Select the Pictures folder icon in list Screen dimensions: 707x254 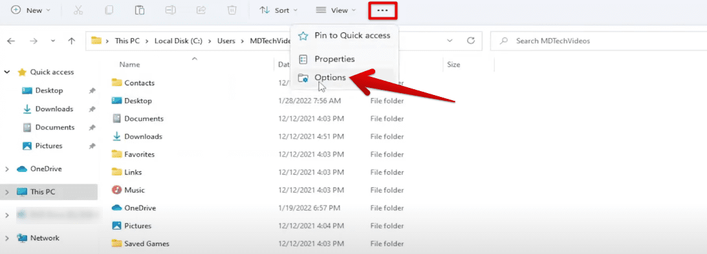click(x=117, y=226)
